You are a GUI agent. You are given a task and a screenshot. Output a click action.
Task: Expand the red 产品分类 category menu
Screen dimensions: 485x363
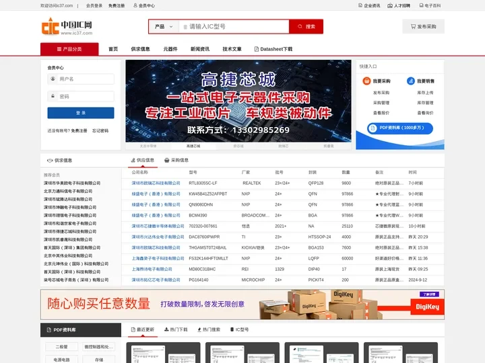pyautogui.click(x=69, y=49)
